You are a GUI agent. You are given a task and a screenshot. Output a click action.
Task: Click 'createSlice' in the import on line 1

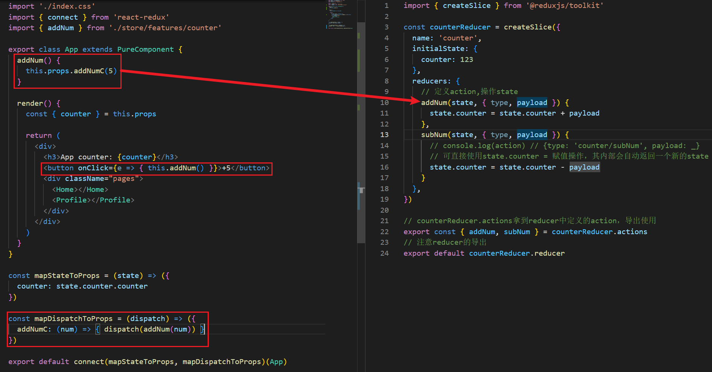coord(467,6)
